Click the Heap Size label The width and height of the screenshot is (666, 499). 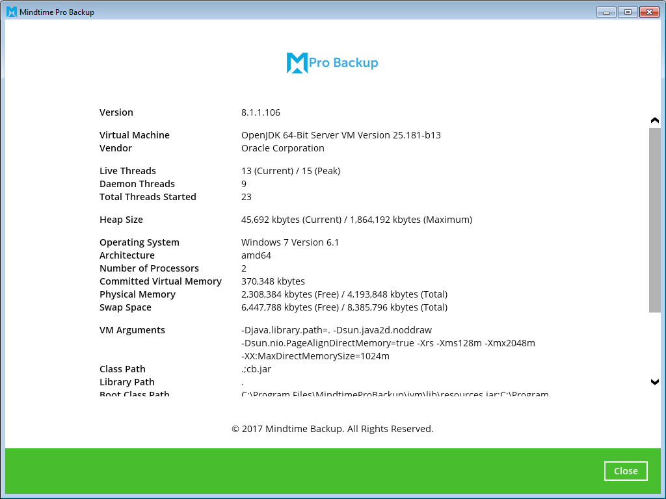pos(121,220)
